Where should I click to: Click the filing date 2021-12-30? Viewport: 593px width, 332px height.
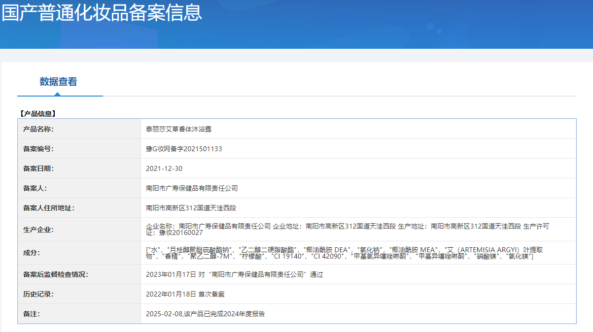[x=164, y=168]
